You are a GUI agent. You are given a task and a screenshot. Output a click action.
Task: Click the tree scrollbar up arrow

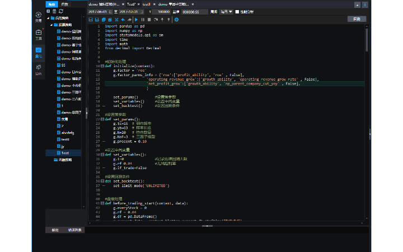[83, 16]
